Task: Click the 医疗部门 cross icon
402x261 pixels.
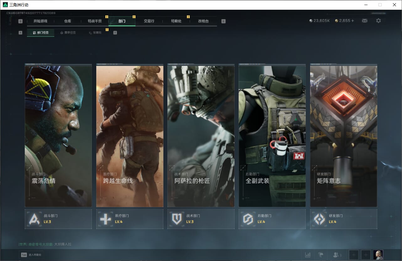Action: click(105, 219)
